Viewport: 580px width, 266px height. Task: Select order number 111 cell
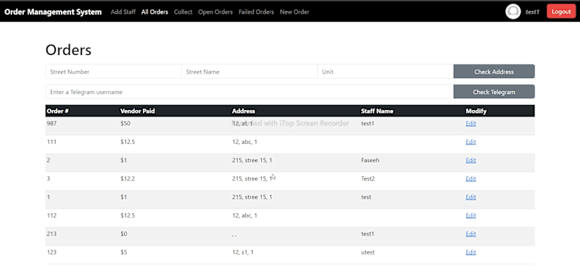click(x=51, y=142)
